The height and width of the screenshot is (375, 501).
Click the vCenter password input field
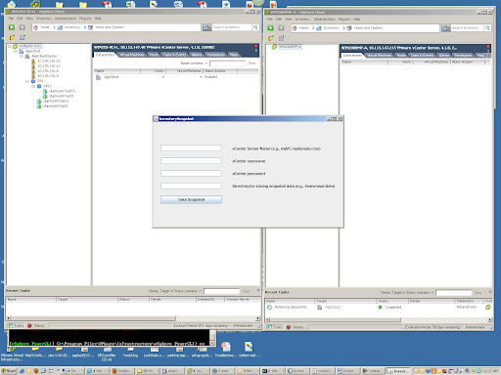pos(191,174)
